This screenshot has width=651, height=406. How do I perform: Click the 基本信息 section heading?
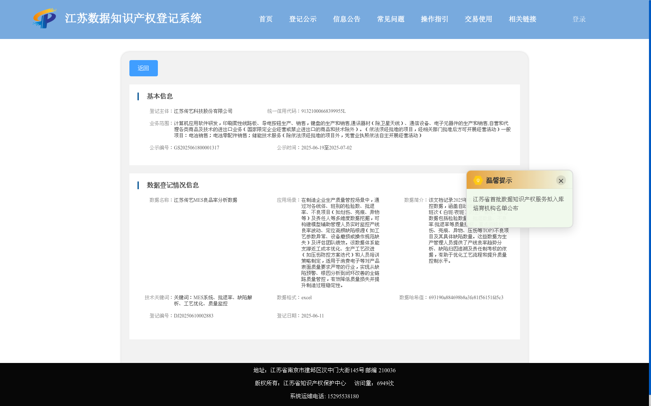click(160, 96)
